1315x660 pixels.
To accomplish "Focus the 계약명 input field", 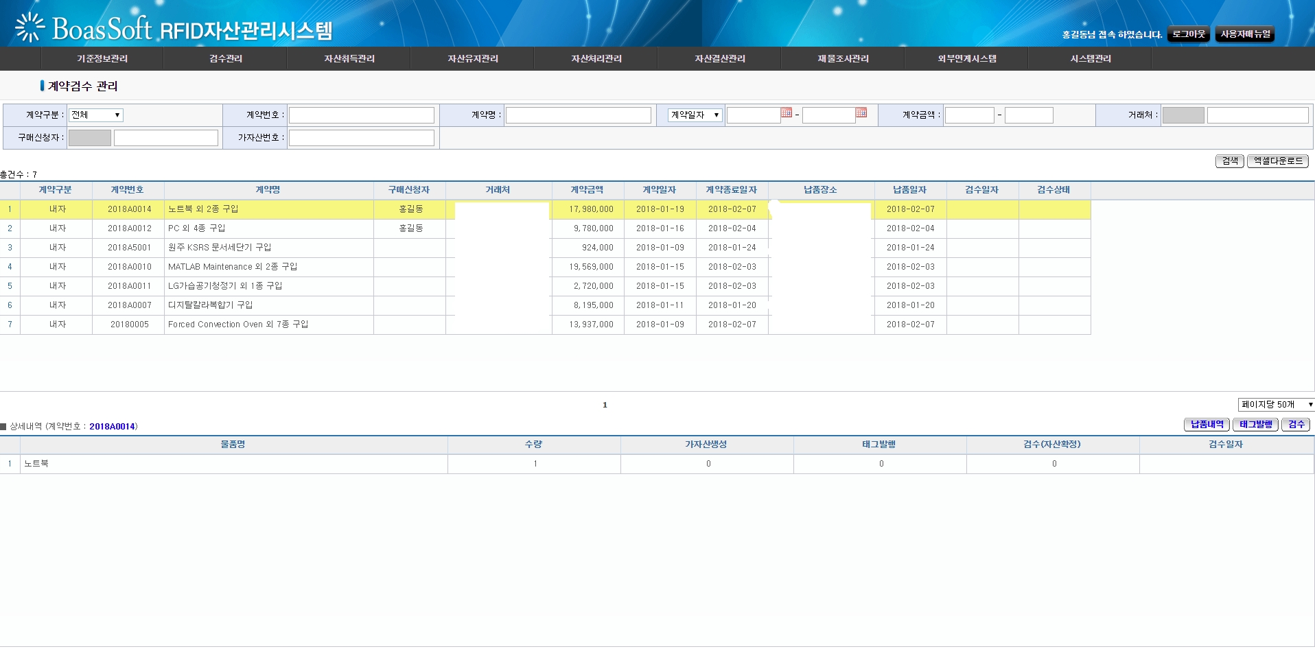I will [579, 115].
